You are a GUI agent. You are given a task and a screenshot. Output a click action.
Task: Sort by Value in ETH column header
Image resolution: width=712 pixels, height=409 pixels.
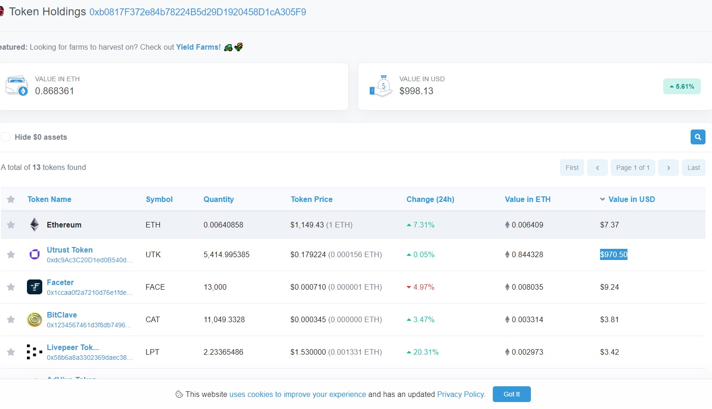(x=528, y=199)
